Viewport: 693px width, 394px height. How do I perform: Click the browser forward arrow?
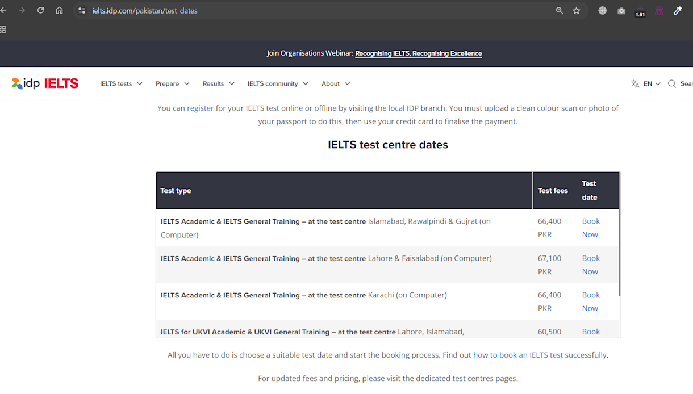[x=22, y=11]
